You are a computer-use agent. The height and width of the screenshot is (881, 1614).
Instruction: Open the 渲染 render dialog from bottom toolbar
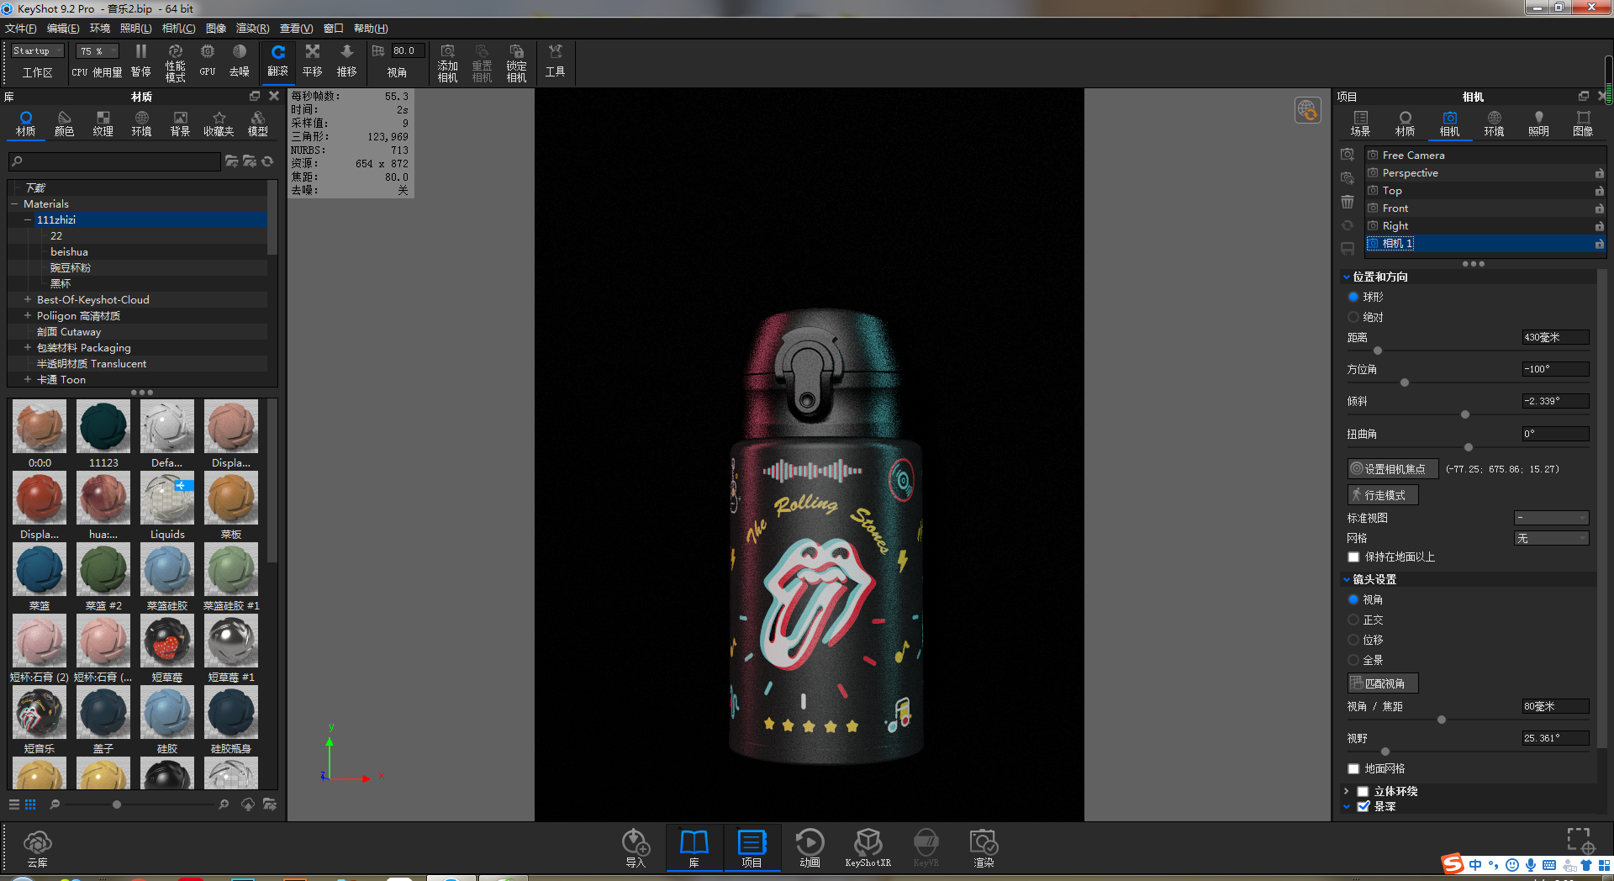tap(982, 847)
